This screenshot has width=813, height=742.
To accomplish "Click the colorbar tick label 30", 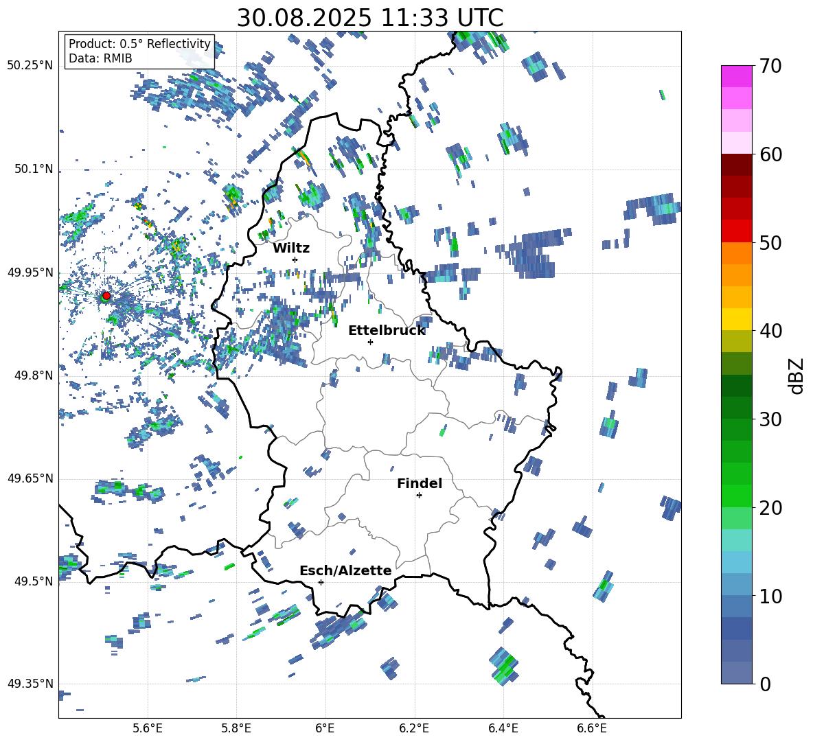I will (770, 419).
